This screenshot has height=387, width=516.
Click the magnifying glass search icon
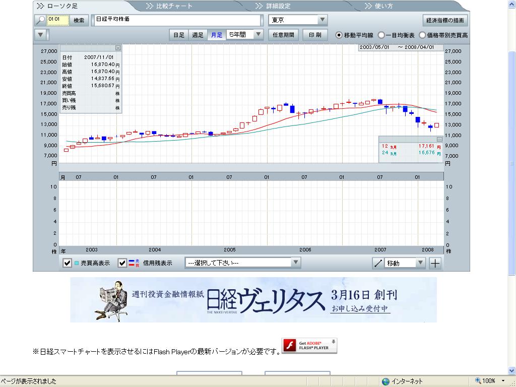pyautogui.click(x=40, y=20)
